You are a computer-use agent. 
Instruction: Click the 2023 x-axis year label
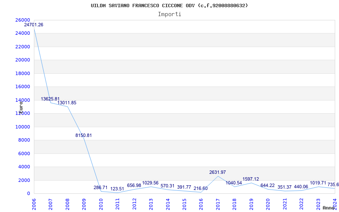click(318, 204)
